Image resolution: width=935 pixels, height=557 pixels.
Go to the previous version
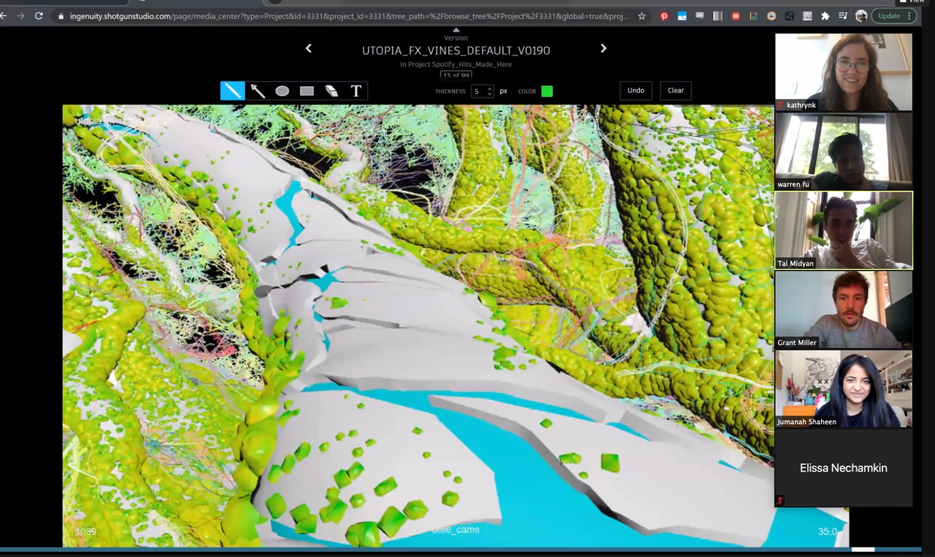(x=309, y=49)
